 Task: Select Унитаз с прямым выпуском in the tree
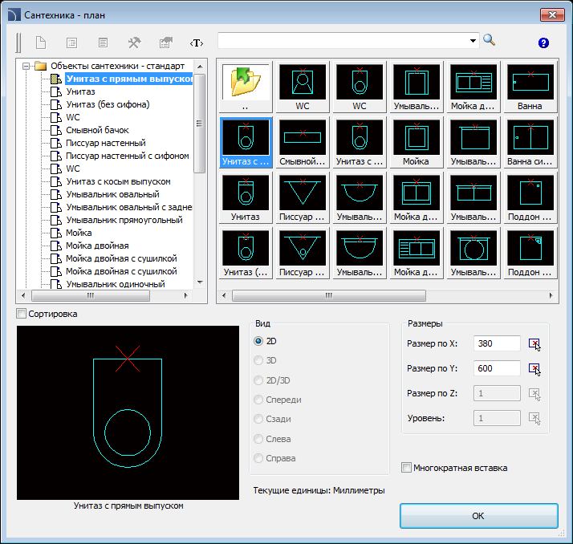pyautogui.click(x=128, y=79)
